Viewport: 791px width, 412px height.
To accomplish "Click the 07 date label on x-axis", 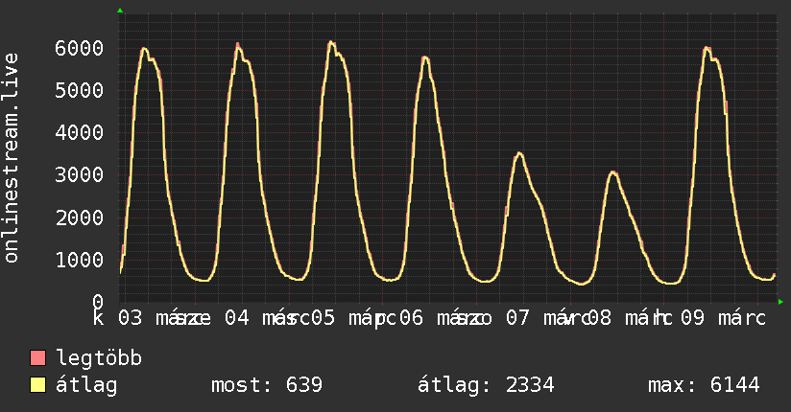I will tap(517, 318).
